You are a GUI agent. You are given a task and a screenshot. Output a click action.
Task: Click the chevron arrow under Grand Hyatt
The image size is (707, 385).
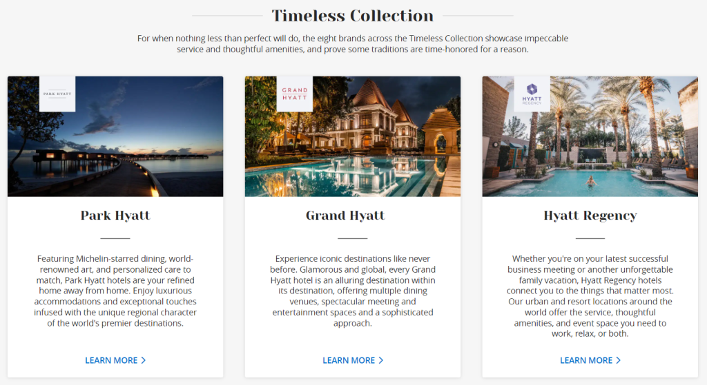tap(380, 360)
